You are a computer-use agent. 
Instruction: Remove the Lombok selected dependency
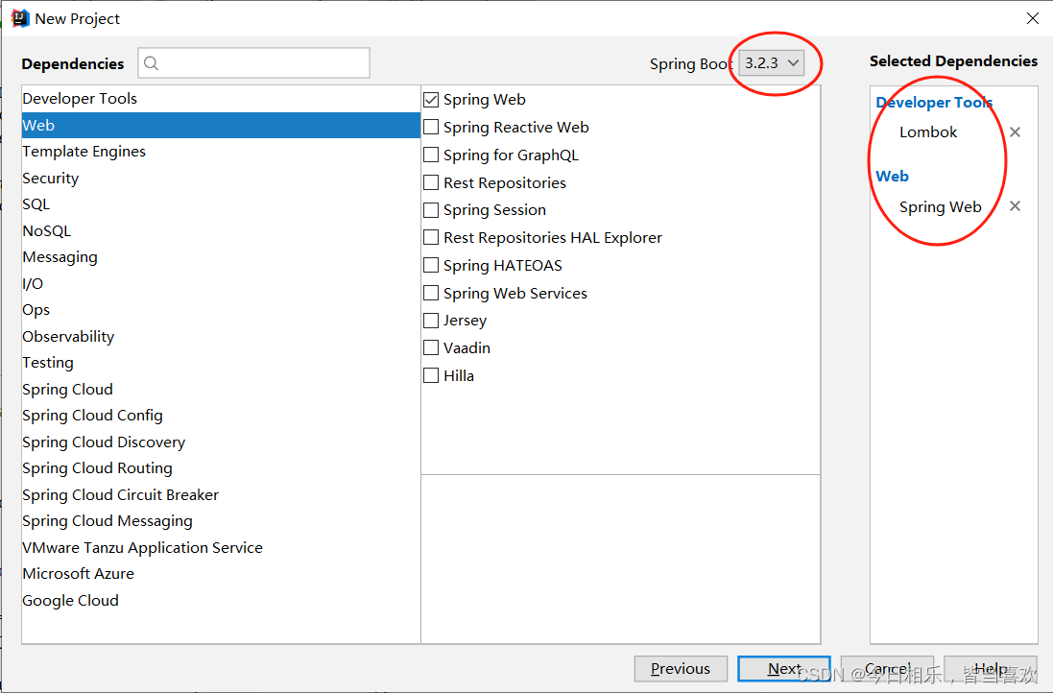pyautogui.click(x=1015, y=132)
